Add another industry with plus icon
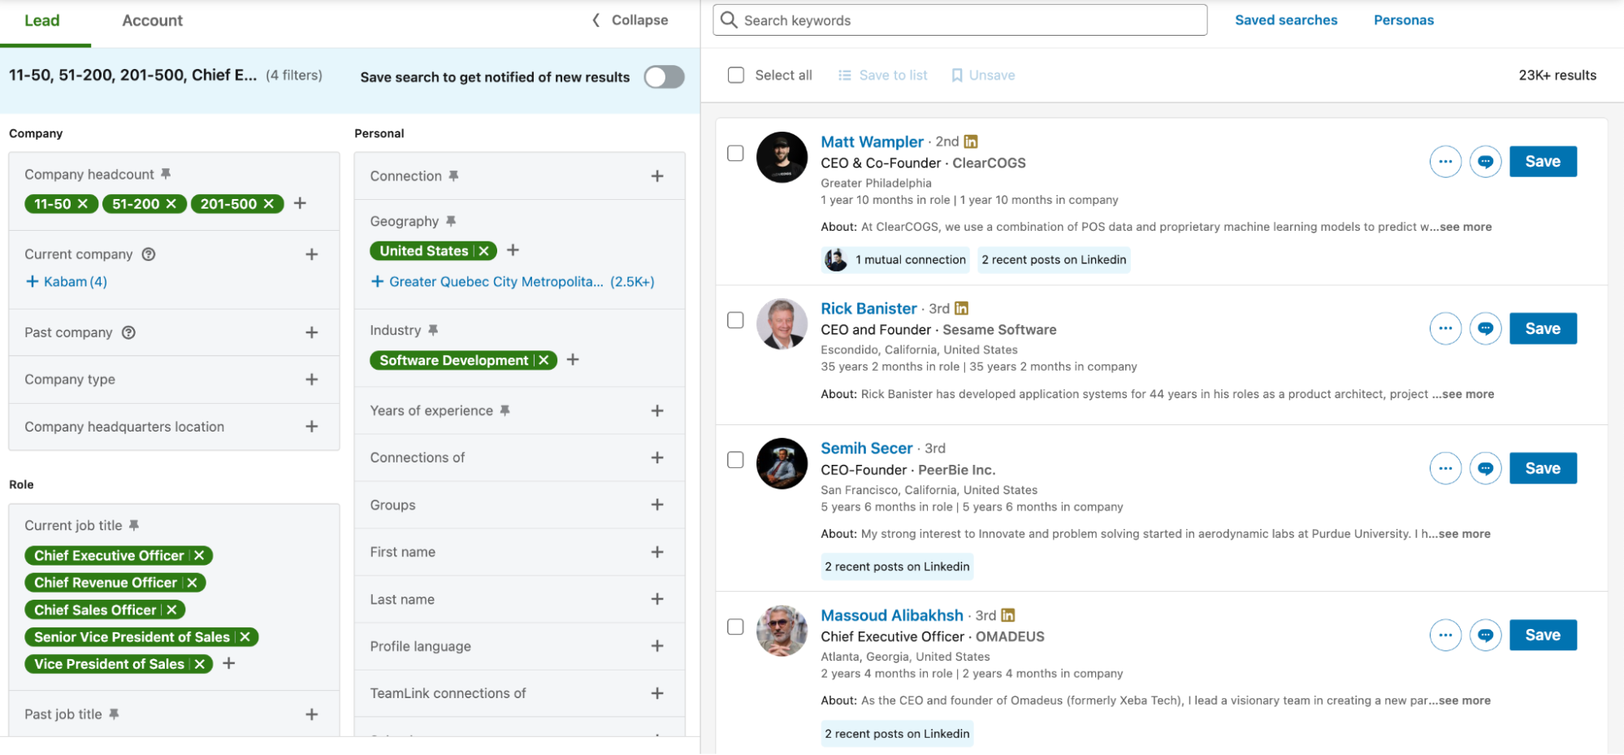This screenshot has width=1624, height=755. [x=573, y=359]
